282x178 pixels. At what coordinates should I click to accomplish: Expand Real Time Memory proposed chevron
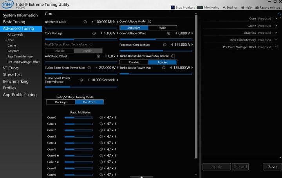pos(277,40)
